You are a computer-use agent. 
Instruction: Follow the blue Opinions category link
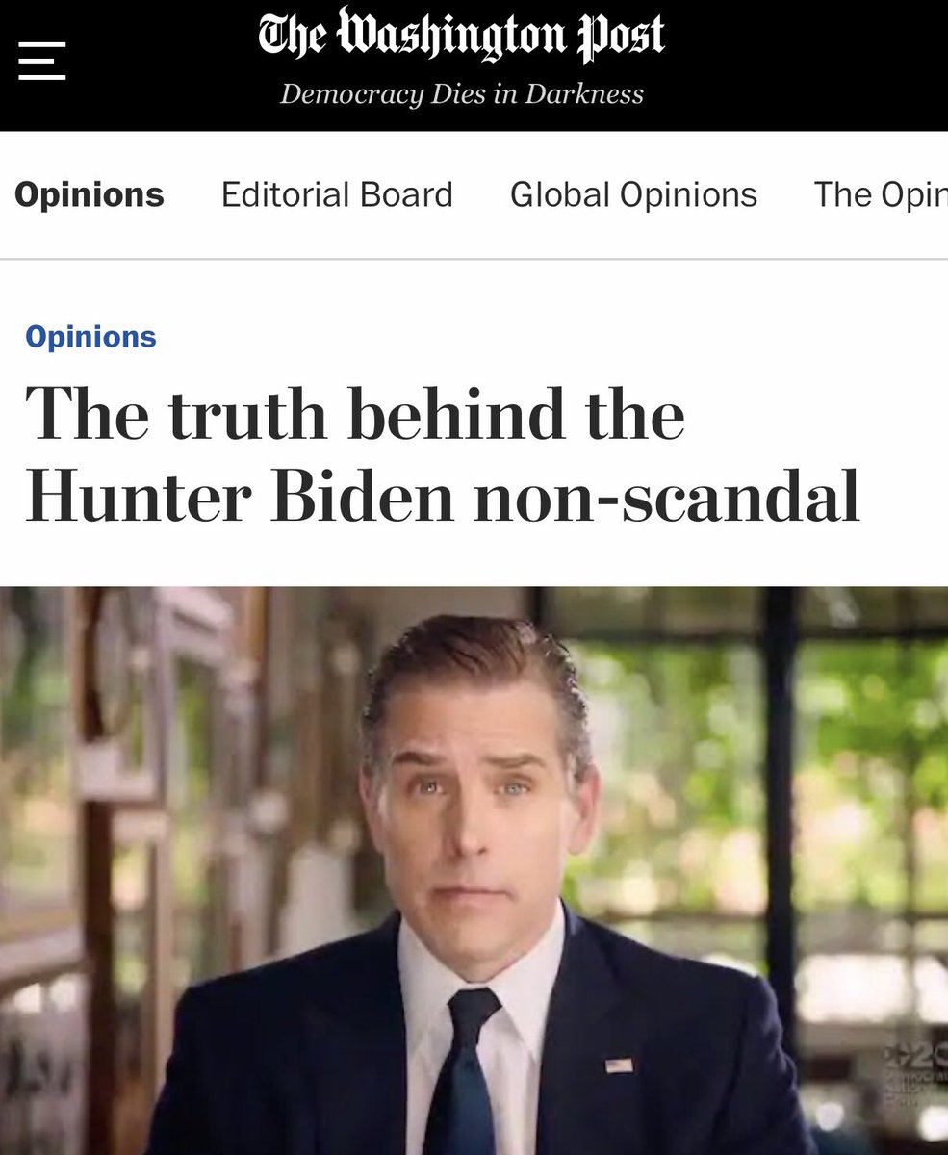click(90, 337)
